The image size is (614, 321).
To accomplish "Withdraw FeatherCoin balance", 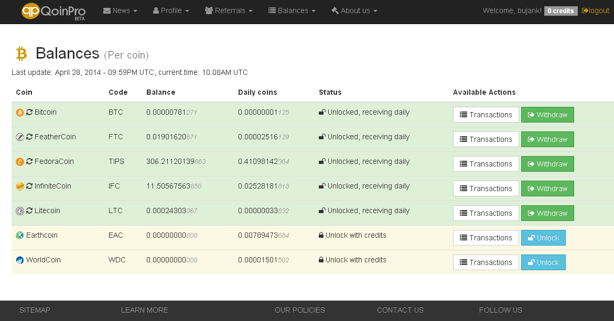I will coord(547,140).
